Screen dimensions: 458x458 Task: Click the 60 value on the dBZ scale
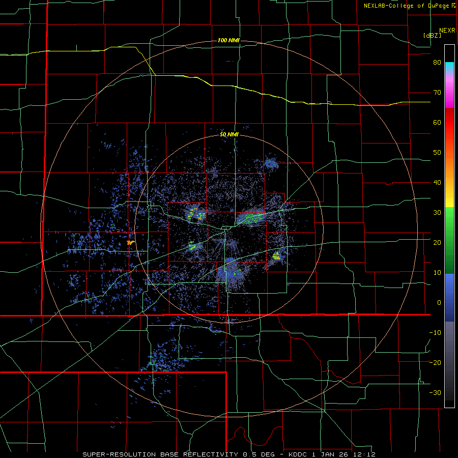coord(437,122)
